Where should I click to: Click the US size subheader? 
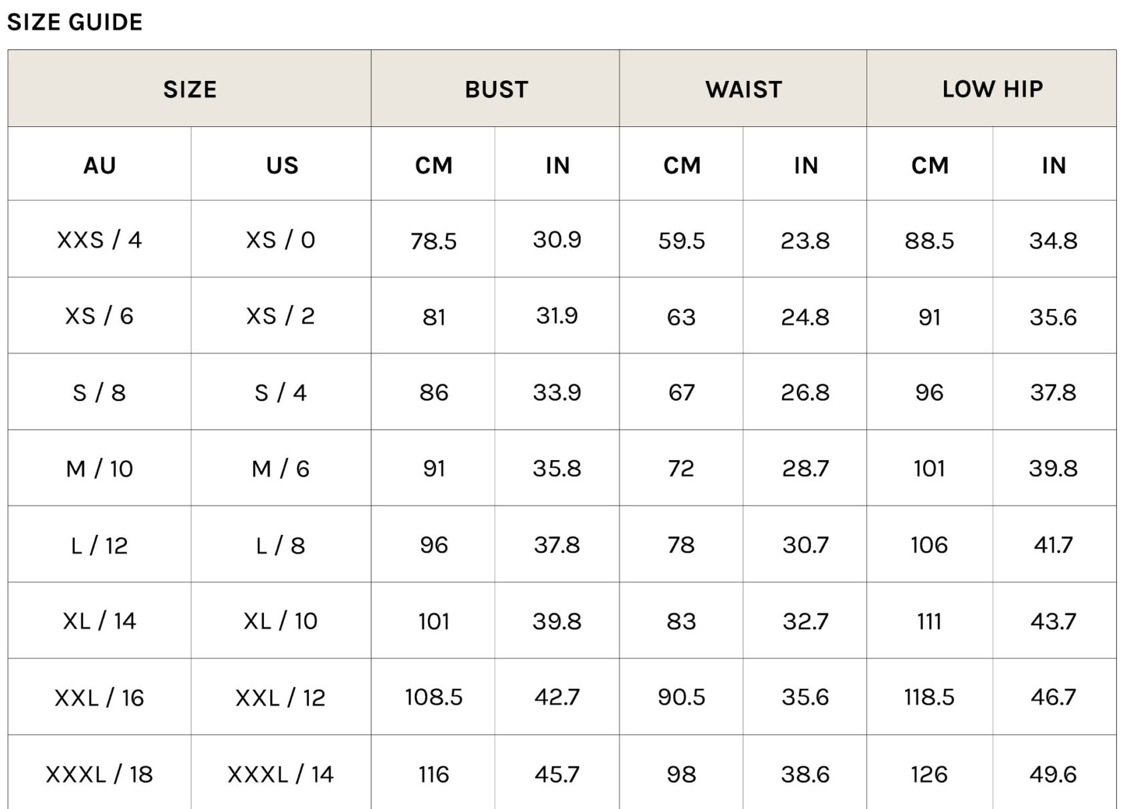(x=282, y=165)
